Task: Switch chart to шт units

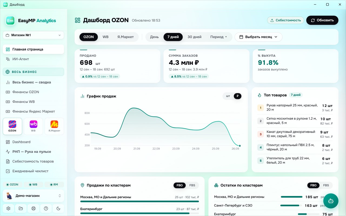Action: [228, 96]
